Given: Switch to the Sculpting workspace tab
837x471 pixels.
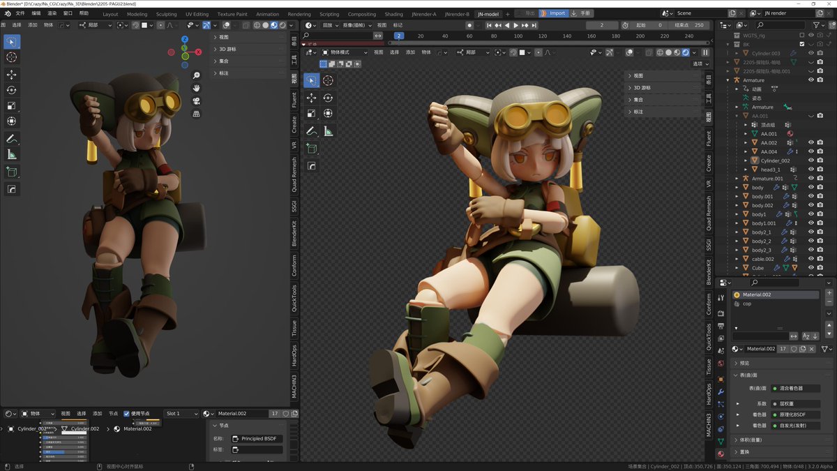Looking at the screenshot, I should click(x=166, y=14).
